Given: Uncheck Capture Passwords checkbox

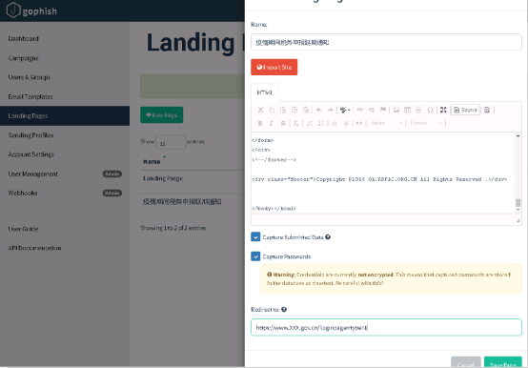Looking at the screenshot, I should pyautogui.click(x=255, y=256).
